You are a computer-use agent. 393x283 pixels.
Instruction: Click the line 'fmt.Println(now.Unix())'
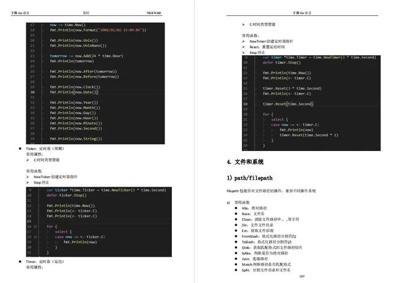click(x=74, y=41)
